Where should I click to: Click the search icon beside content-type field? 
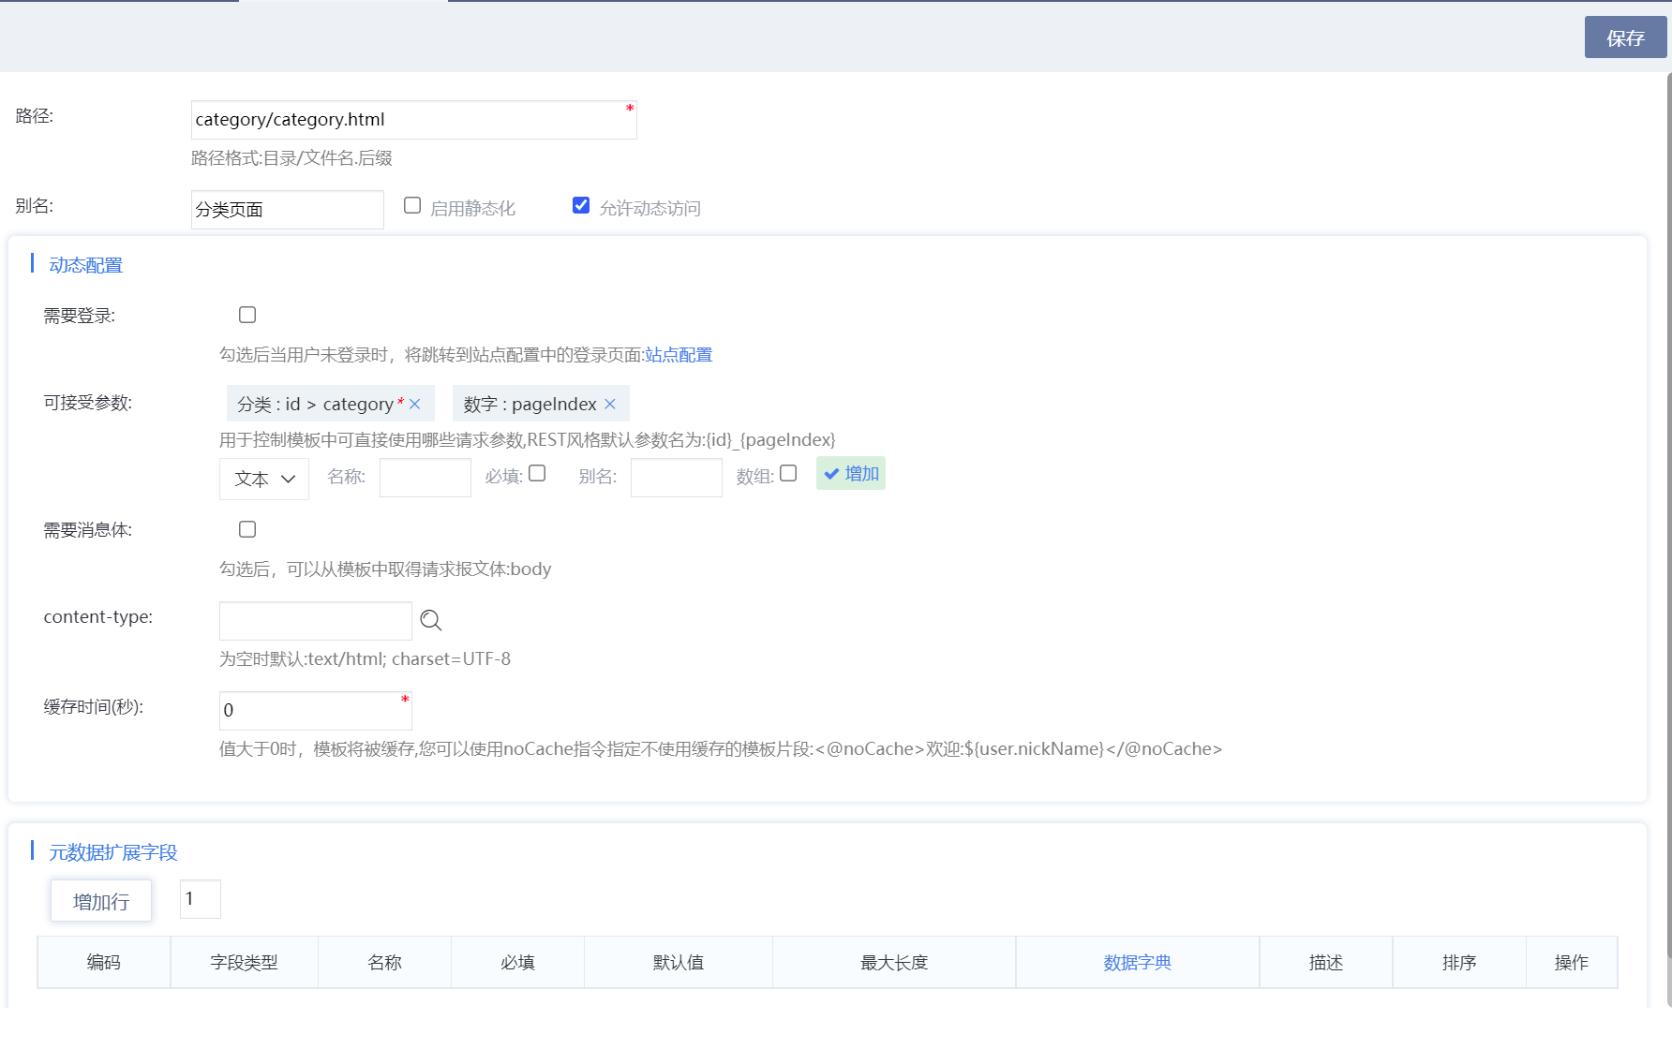click(x=430, y=620)
